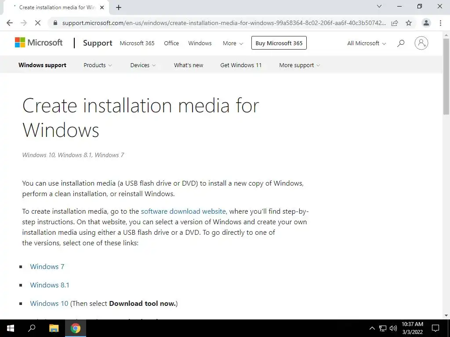Expand the Devices dropdown
The width and height of the screenshot is (450, 337).
[x=143, y=65]
